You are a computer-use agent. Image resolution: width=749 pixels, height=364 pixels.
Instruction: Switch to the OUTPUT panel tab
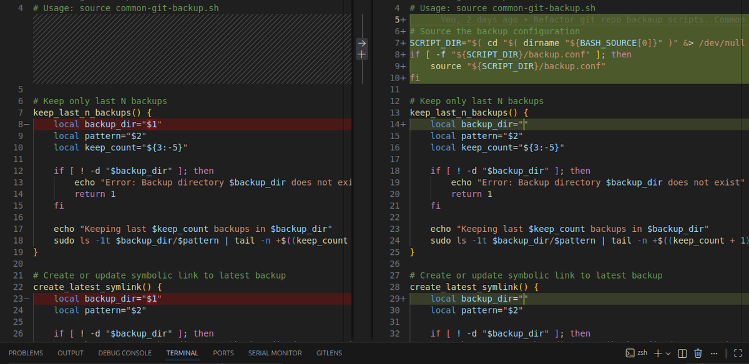pyautogui.click(x=71, y=353)
